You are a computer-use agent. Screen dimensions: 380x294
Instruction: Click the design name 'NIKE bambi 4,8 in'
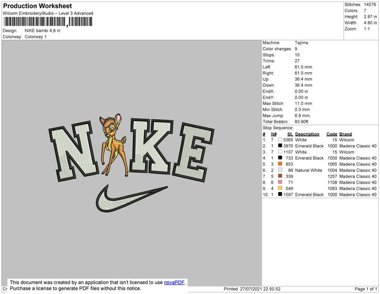click(42, 31)
